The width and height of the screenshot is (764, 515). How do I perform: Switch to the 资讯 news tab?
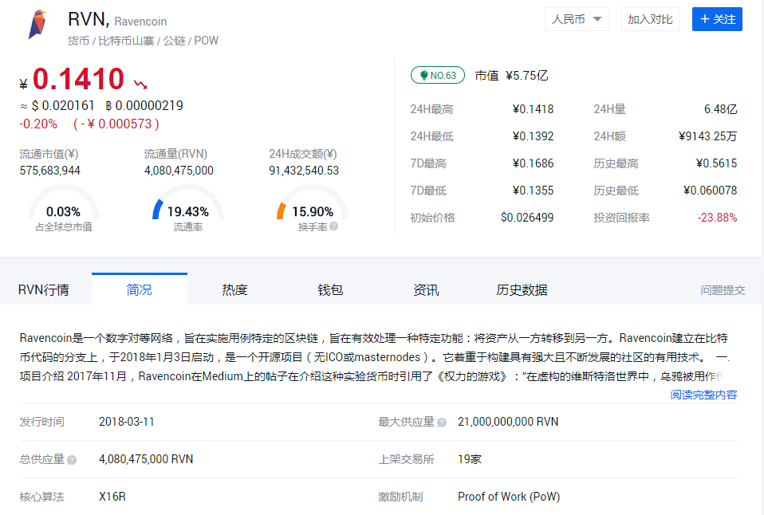coord(426,290)
